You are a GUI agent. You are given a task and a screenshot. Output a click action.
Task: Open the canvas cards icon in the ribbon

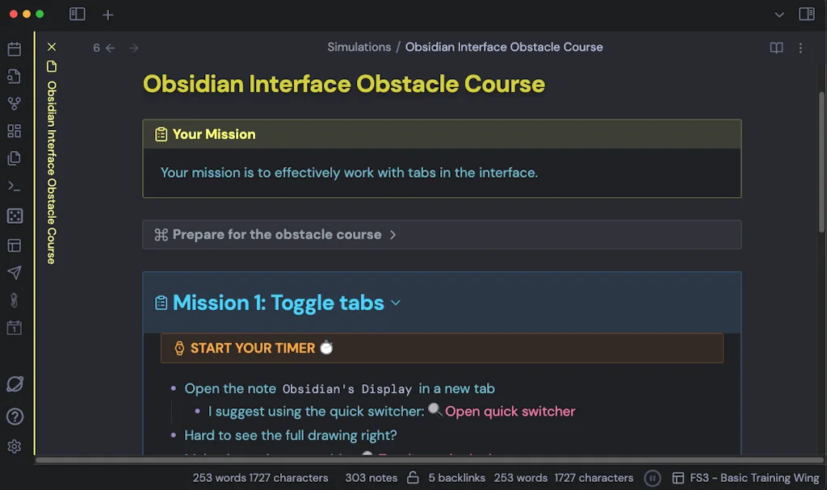14,131
